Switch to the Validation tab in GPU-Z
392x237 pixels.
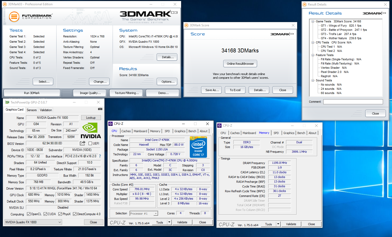(46, 110)
